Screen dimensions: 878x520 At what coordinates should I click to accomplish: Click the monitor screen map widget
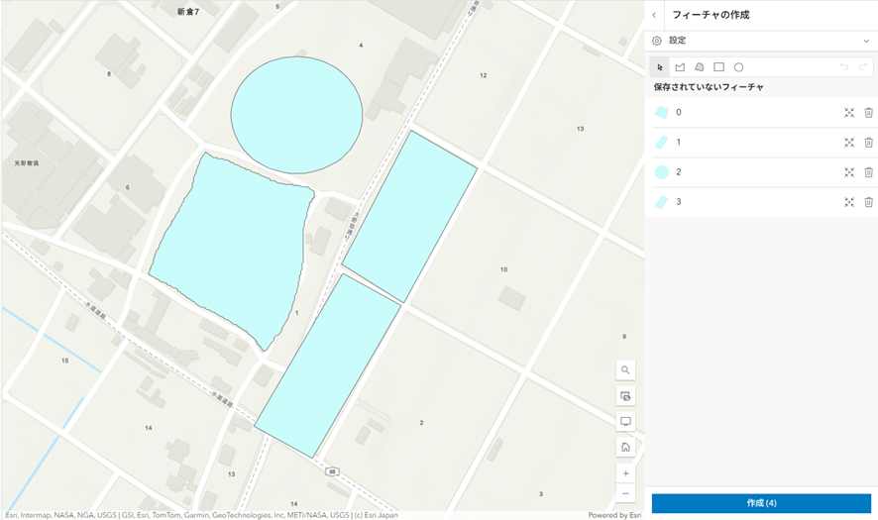(x=625, y=422)
